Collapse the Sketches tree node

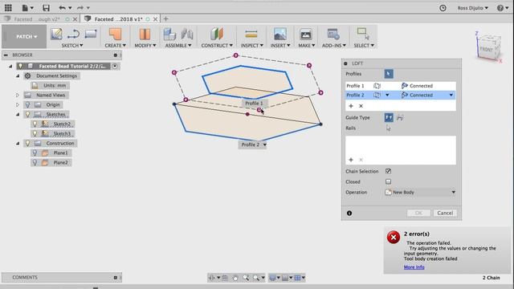[x=18, y=114]
